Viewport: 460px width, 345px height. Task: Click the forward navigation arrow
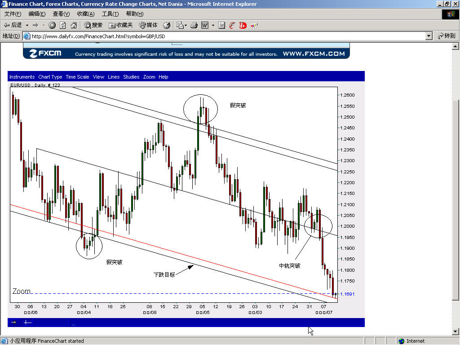[x=35, y=25]
